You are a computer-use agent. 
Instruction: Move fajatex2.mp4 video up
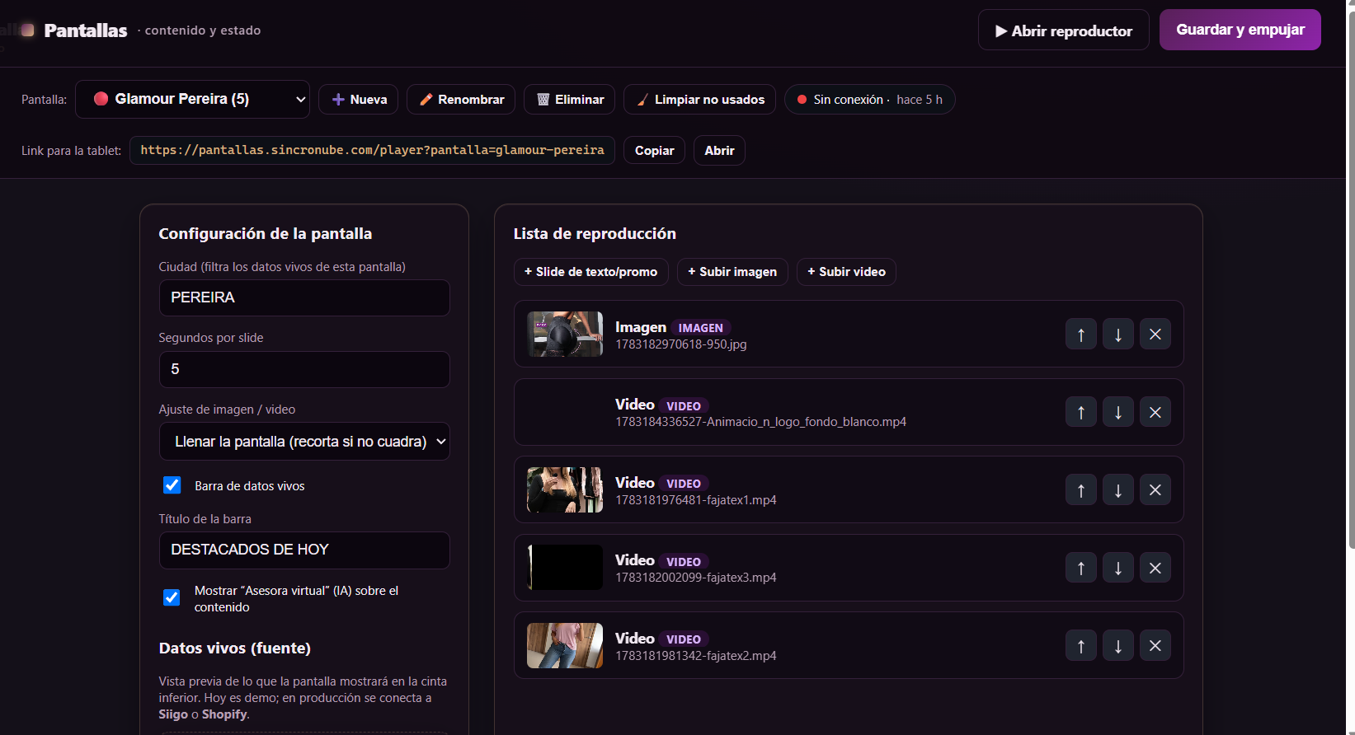1081,646
